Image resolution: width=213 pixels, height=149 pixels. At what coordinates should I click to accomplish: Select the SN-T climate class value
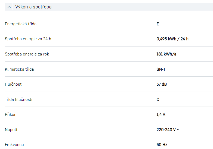(161, 69)
